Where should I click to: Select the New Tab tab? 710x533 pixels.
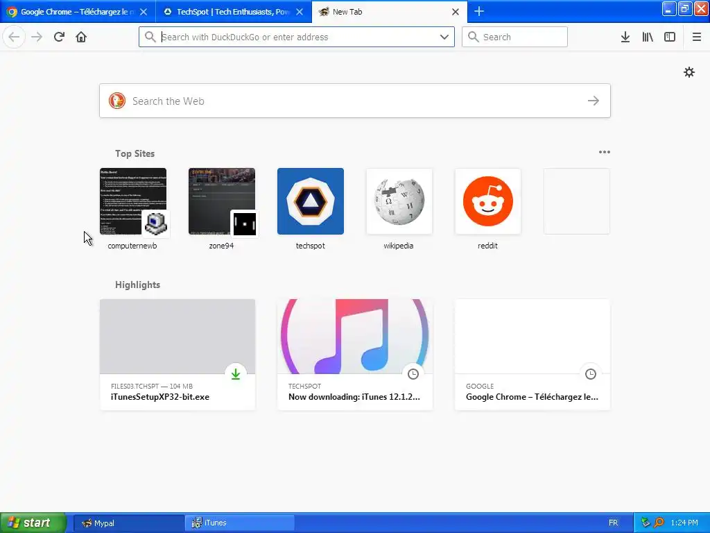(x=390, y=12)
